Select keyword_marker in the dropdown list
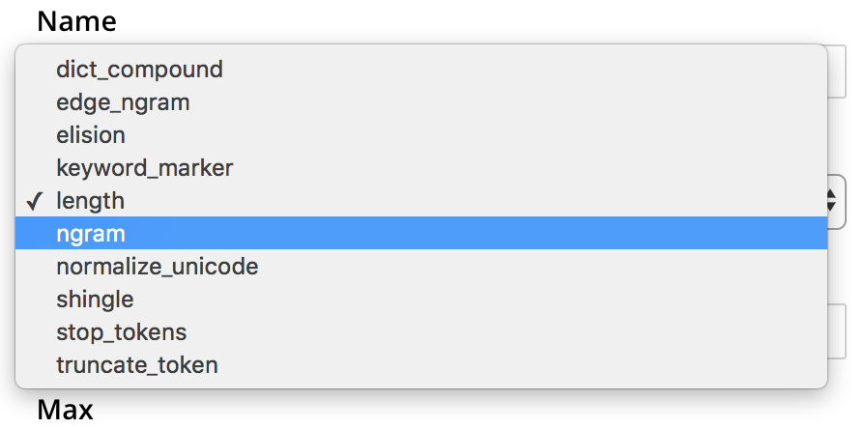 pos(145,168)
